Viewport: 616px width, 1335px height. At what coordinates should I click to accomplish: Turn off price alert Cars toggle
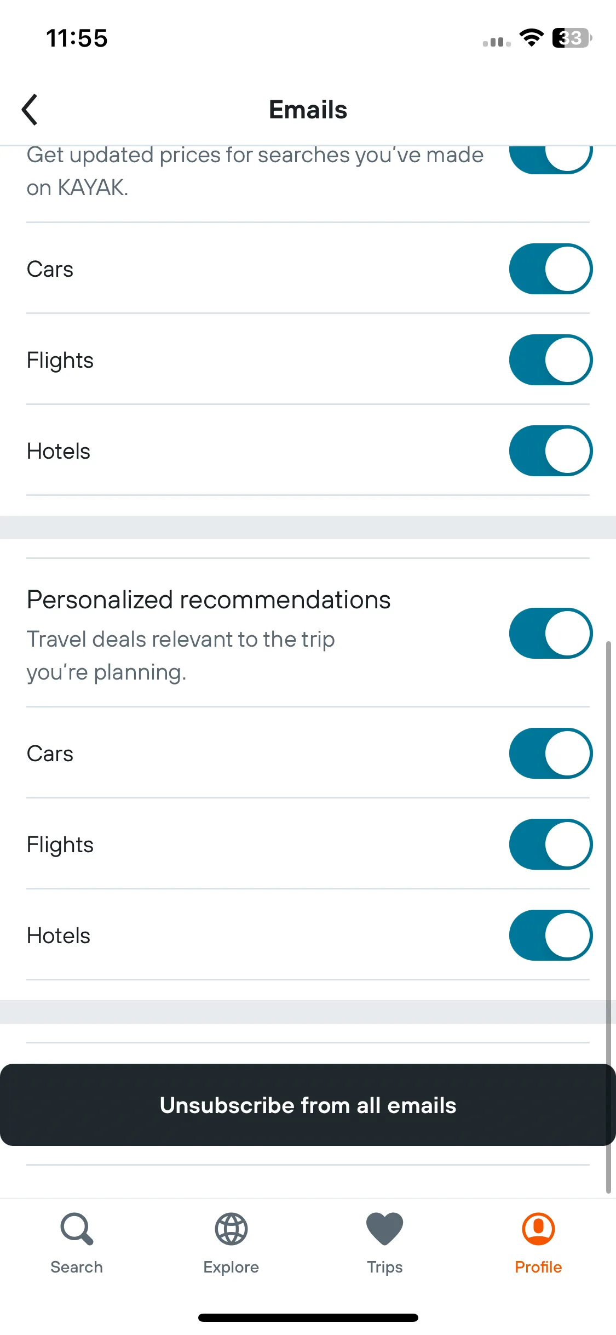(551, 269)
